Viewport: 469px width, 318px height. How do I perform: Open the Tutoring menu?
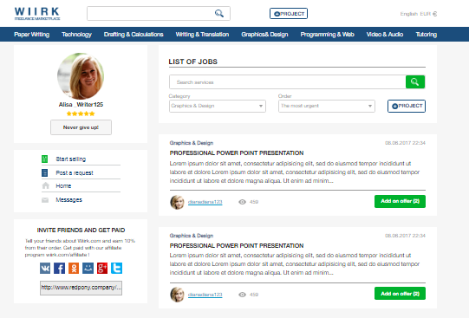click(x=427, y=35)
